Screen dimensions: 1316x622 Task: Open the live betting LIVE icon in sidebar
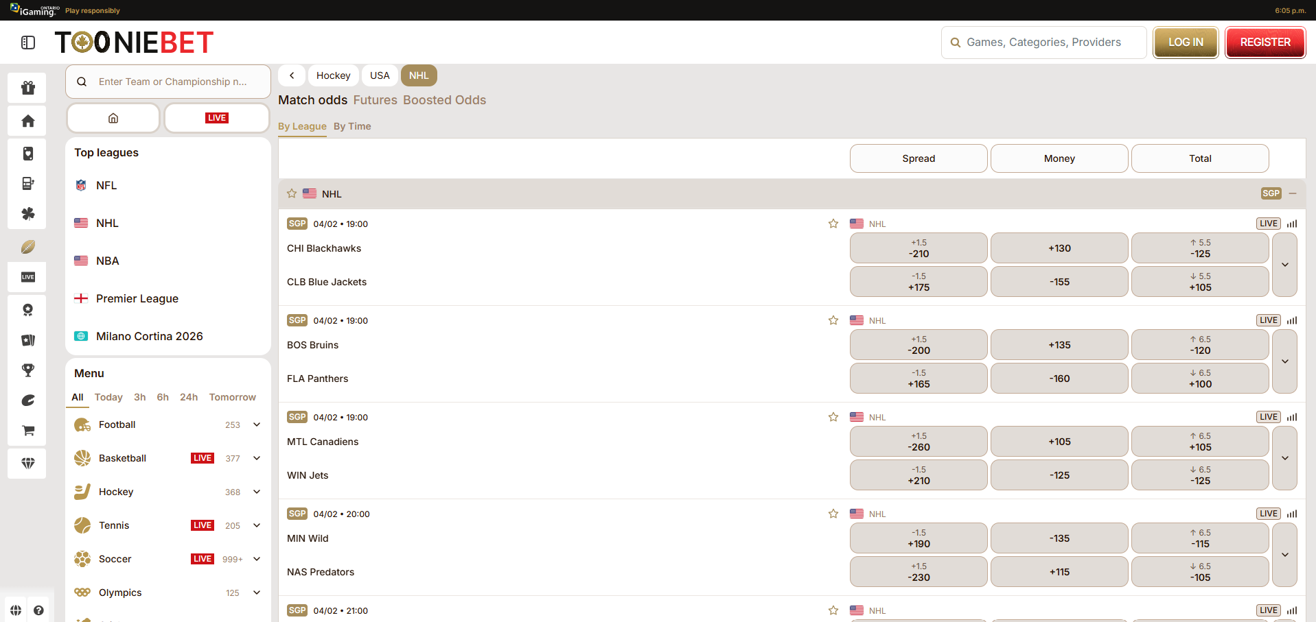pos(27,277)
